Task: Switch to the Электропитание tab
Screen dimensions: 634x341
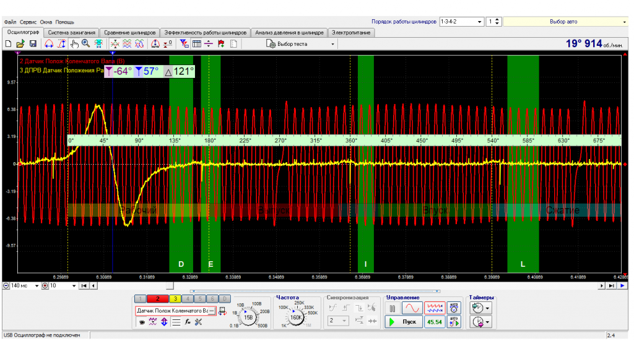Action: pos(351,33)
